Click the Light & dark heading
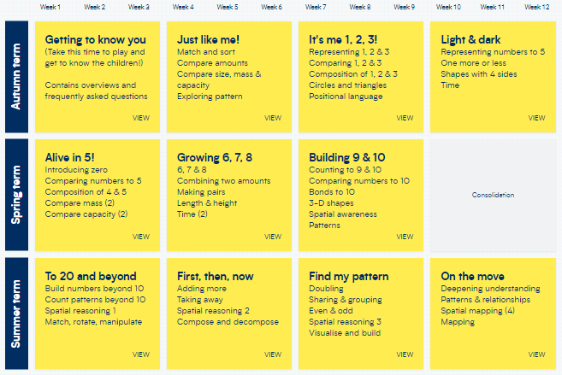Screen dimensions: 562x375 coord(470,39)
